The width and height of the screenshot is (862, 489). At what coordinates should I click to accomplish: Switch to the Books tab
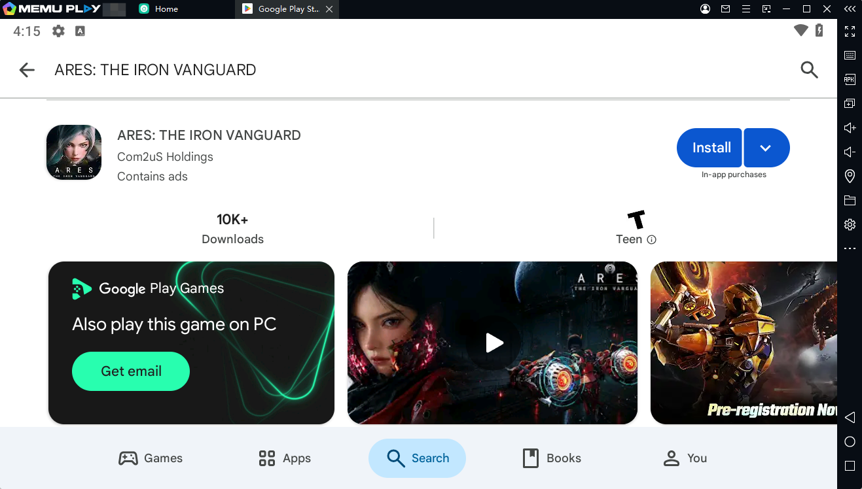click(x=552, y=458)
